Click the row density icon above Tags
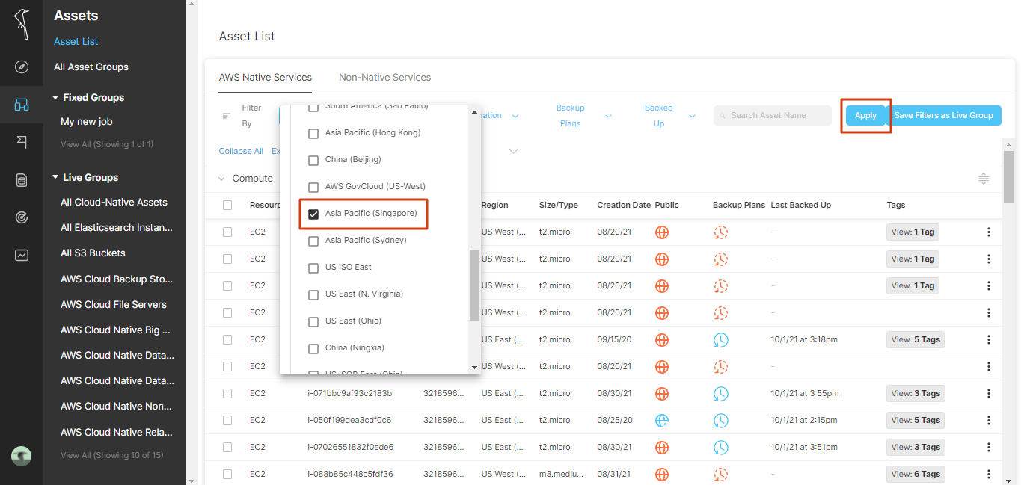The width and height of the screenshot is (1021, 485). [x=984, y=179]
